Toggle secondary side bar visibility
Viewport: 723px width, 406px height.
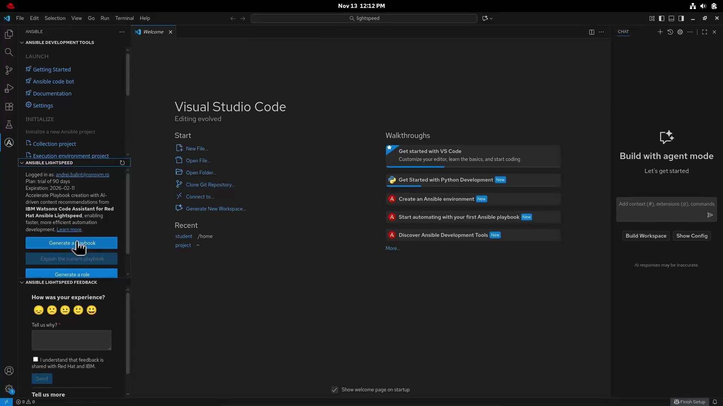point(681,18)
